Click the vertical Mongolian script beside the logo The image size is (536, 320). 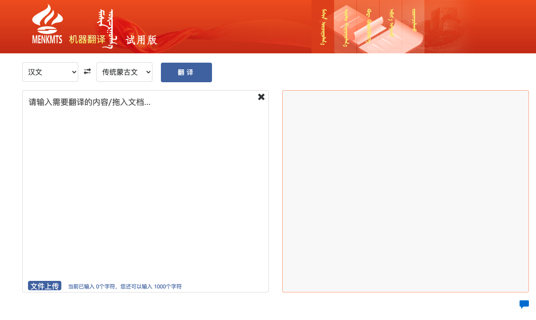pos(107,27)
